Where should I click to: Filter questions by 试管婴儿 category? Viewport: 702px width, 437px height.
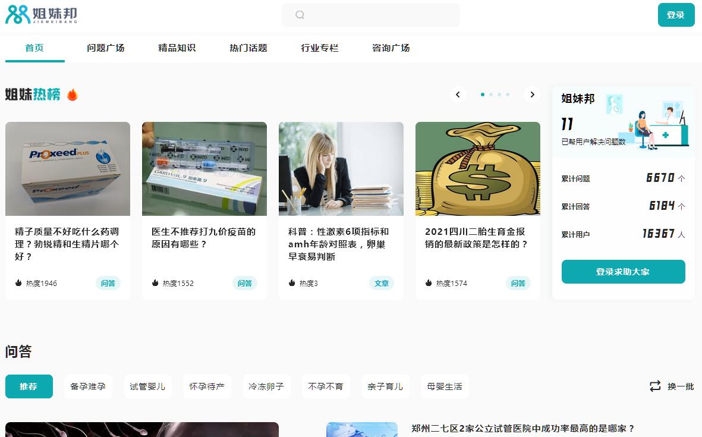(147, 386)
